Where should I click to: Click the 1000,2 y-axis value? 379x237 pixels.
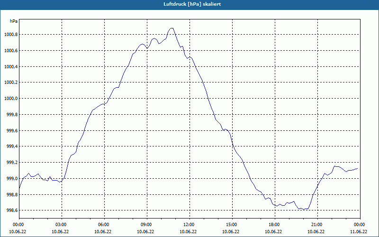11,82
